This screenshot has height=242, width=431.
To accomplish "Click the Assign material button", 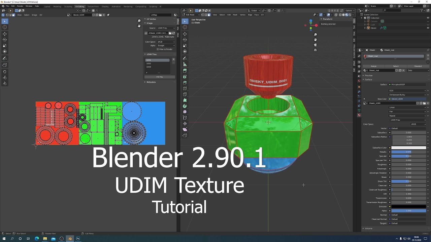I will pos(374,66).
